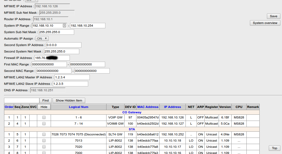This screenshot has width=282, height=154.
Task: Sort table by Order column
Action: click(9, 107)
